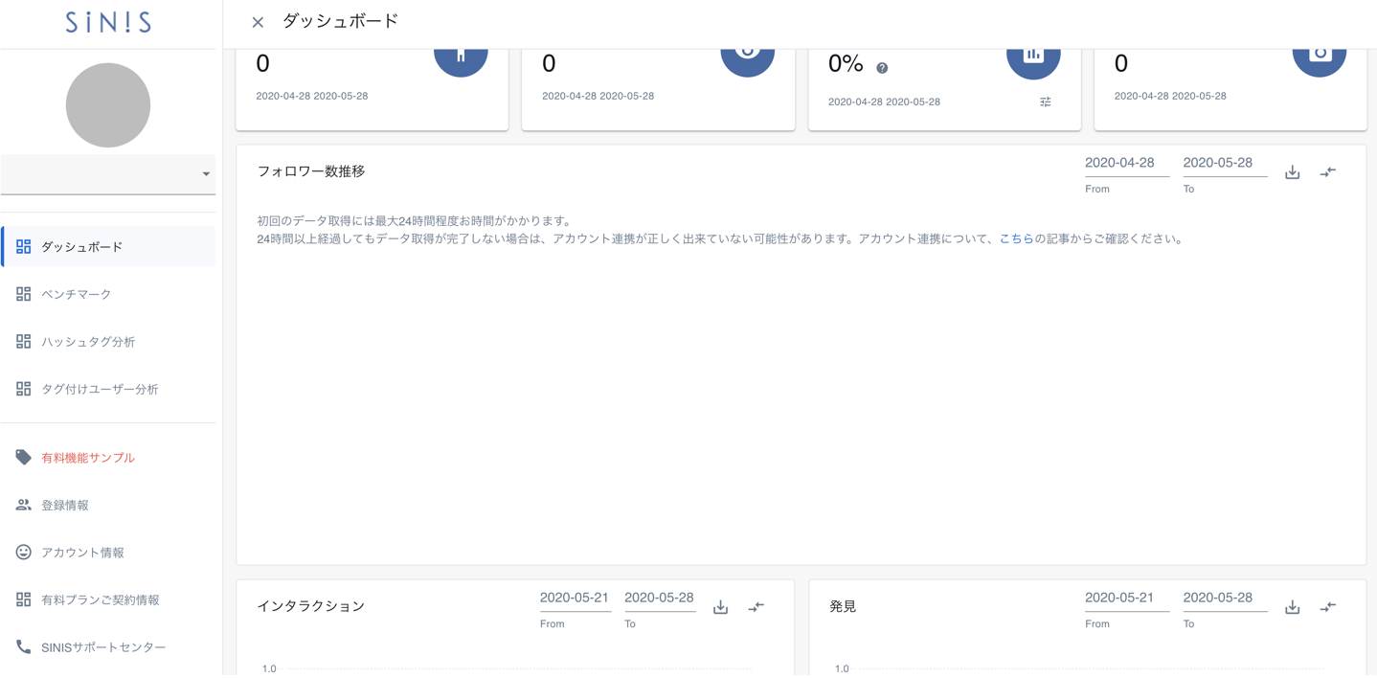
Task: Click the To date field in インタラクション
Action: coord(659,599)
